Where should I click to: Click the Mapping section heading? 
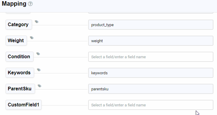[14, 4]
